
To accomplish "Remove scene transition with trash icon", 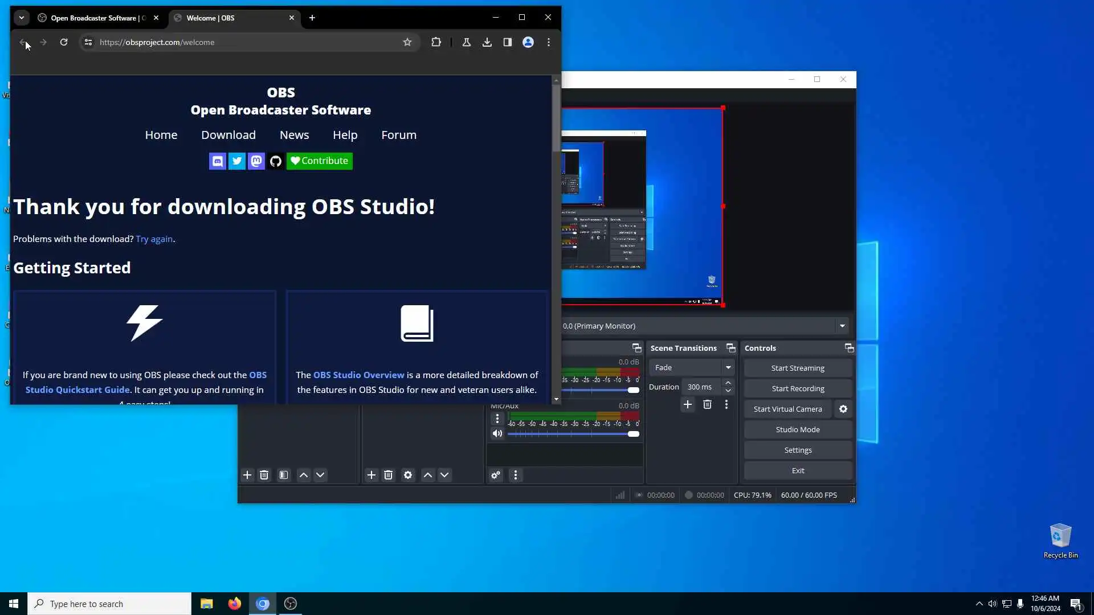I will pyautogui.click(x=707, y=404).
